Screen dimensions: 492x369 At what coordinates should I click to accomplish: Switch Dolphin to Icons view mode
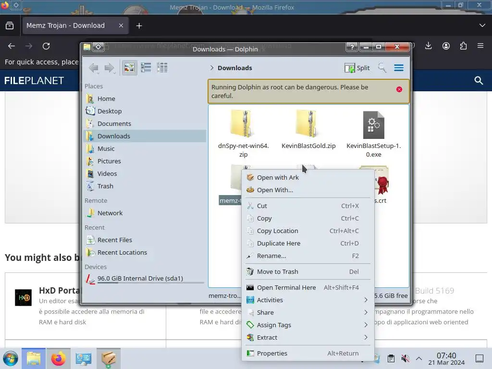click(129, 67)
